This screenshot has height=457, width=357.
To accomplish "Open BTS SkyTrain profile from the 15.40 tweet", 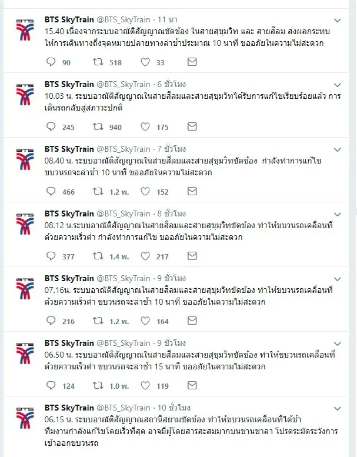I will point(69,19).
